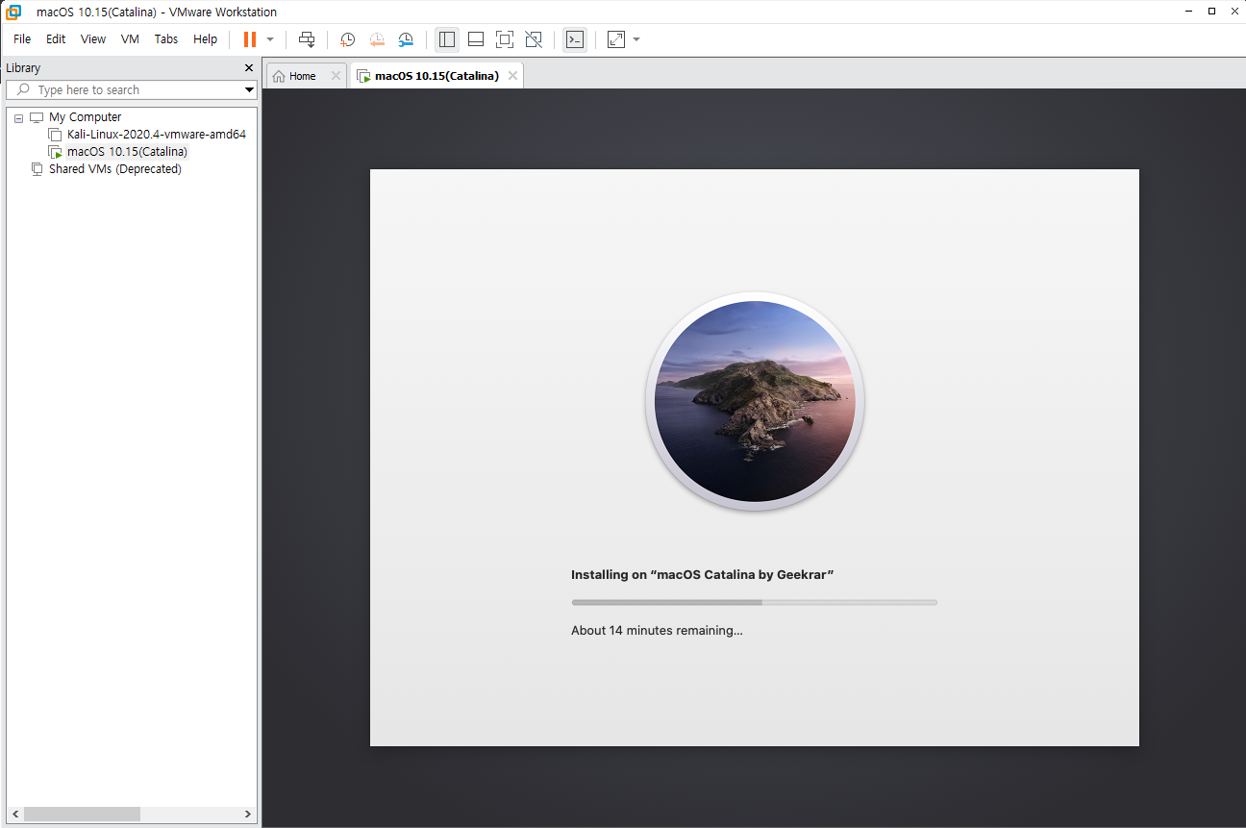Open the stretch guest dropdown arrow

point(636,39)
